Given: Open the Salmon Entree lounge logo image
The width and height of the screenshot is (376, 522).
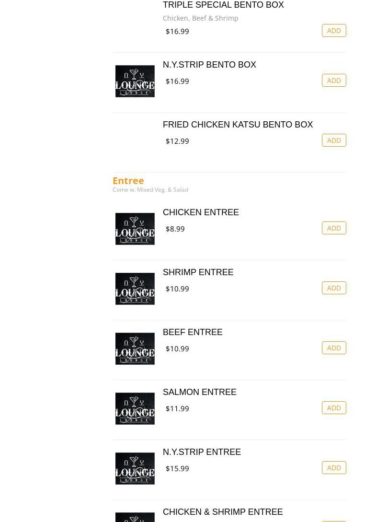Looking at the screenshot, I should tap(135, 408).
